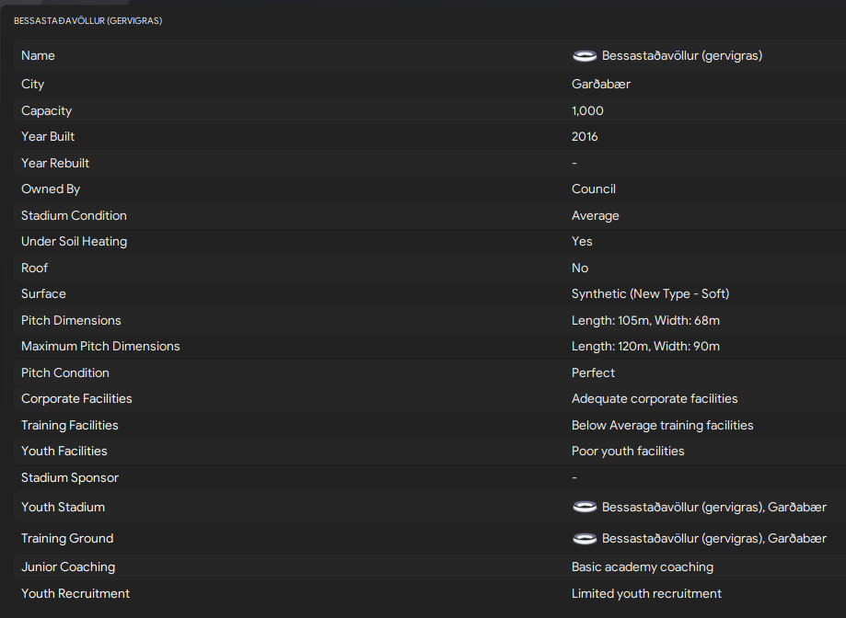Click the Owned By value Council

[x=594, y=189]
